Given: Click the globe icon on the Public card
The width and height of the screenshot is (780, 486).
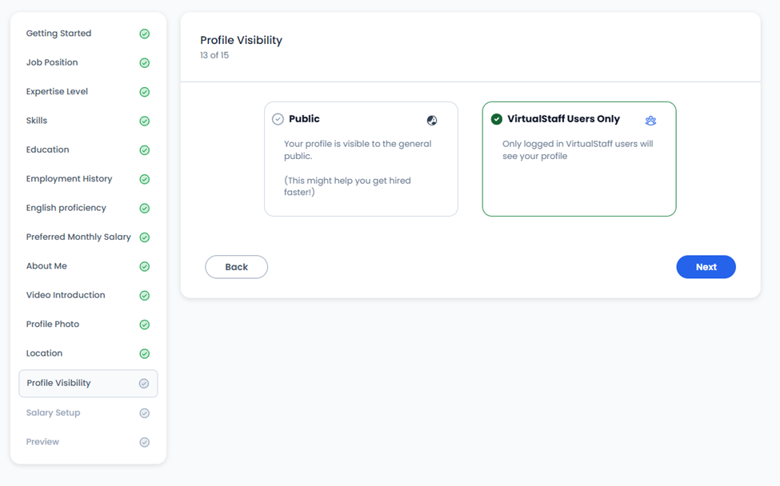Looking at the screenshot, I should 432,120.
